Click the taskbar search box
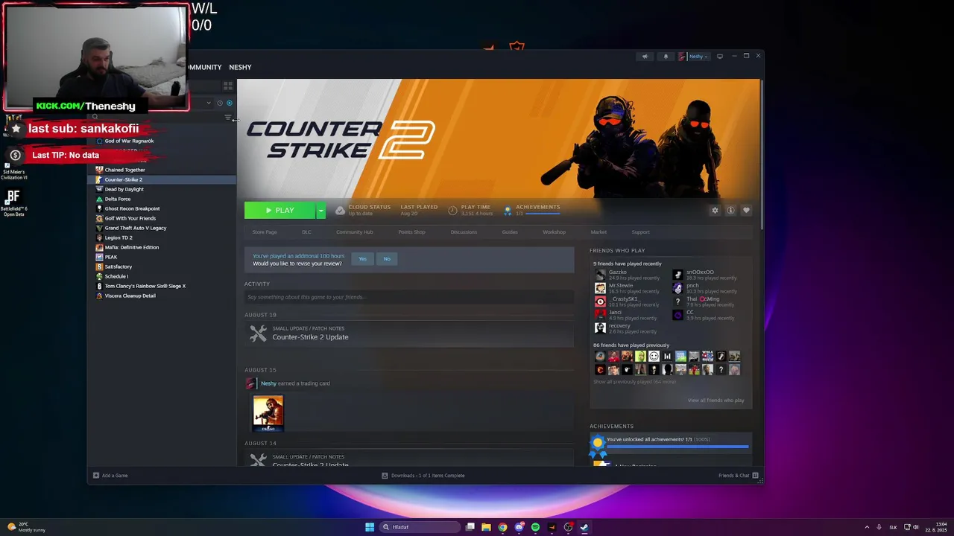Screen dimensions: 954x536 click(x=420, y=527)
